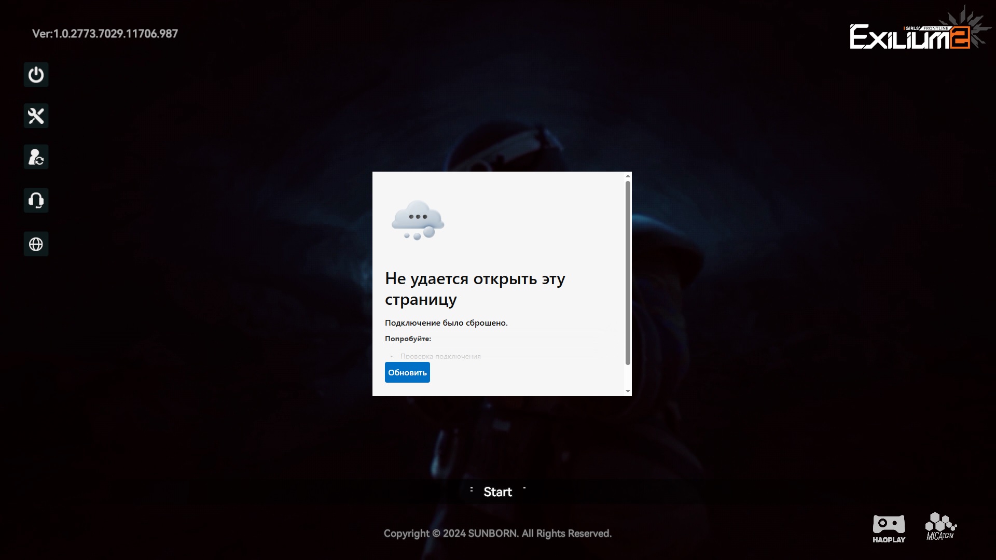
Task: Click the Обновить refresh button
Action: [x=407, y=372]
